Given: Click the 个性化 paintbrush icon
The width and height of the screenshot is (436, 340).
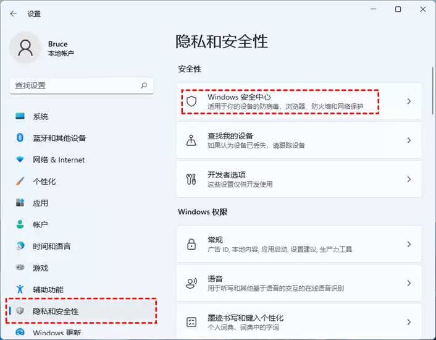Looking at the screenshot, I should [20, 181].
